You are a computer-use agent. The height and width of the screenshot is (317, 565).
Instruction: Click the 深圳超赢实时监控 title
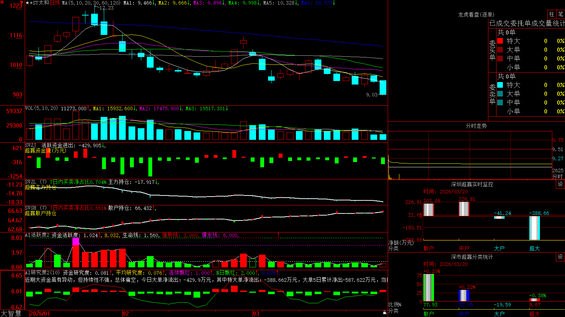click(x=472, y=184)
